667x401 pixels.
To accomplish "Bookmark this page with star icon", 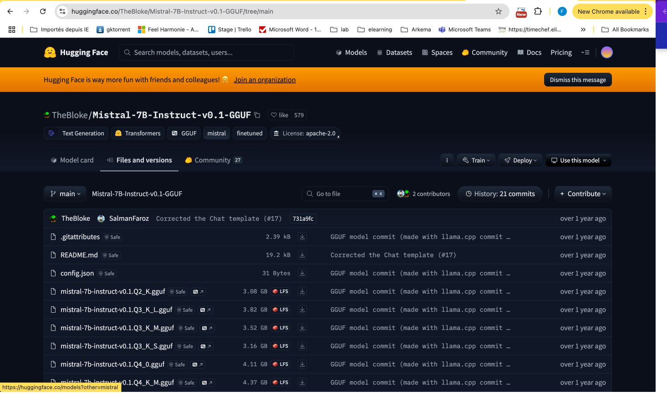I will 499,11.
